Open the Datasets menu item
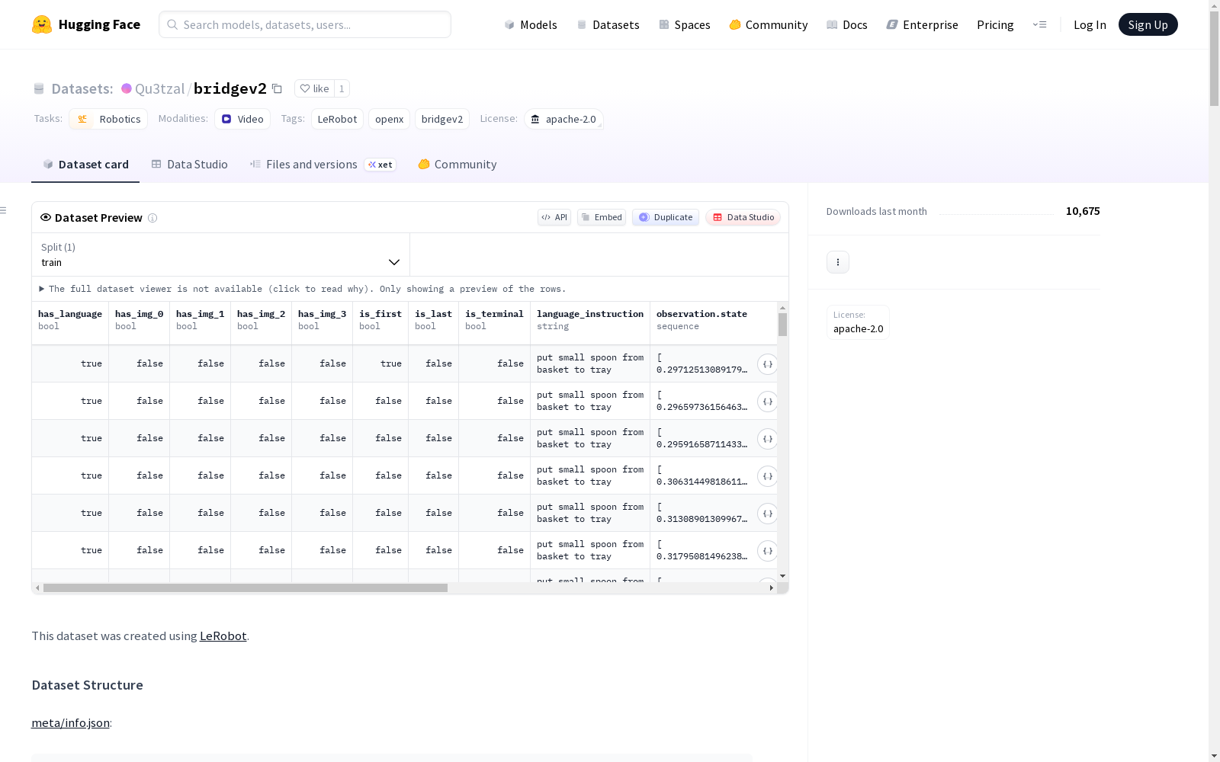The image size is (1220, 762). [x=608, y=24]
